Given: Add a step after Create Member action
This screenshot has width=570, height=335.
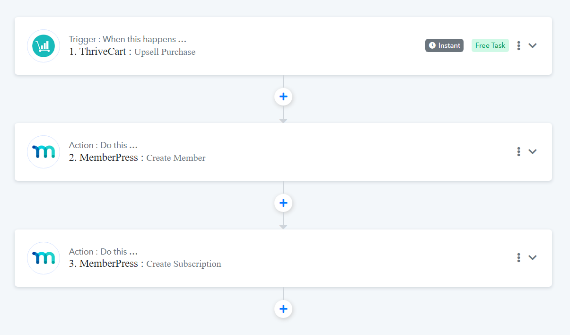Looking at the screenshot, I should [283, 203].
